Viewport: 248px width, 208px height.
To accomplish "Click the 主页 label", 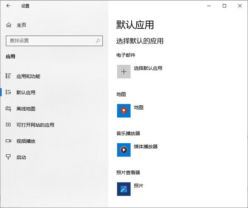I will tap(21, 25).
